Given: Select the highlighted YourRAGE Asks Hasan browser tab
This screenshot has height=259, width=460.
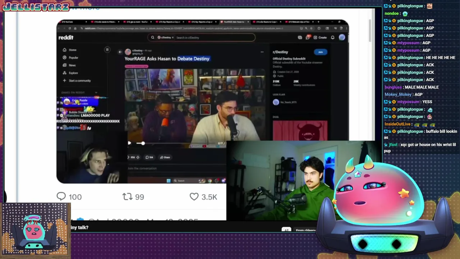Looking at the screenshot, I should (x=235, y=22).
